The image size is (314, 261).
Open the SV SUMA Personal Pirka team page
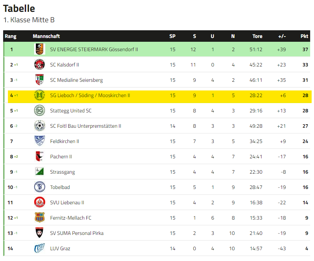pyautogui.click(x=77, y=233)
